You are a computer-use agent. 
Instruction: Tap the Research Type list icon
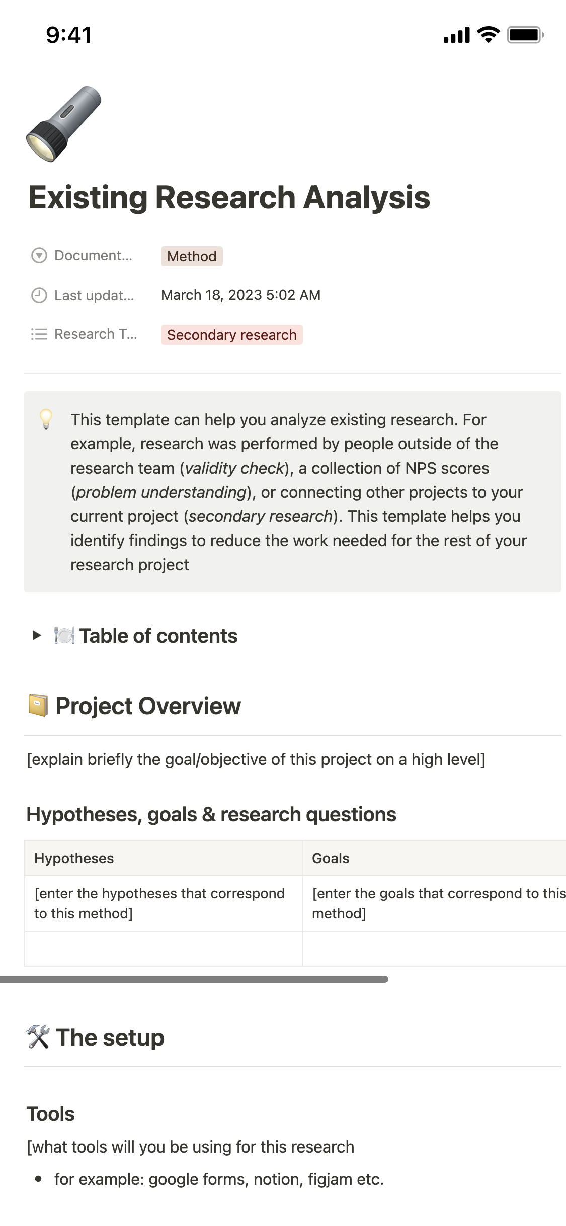pyautogui.click(x=39, y=334)
